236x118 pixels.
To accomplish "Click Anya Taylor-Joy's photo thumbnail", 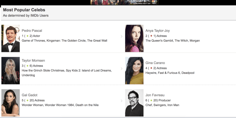I will coord(134,38).
